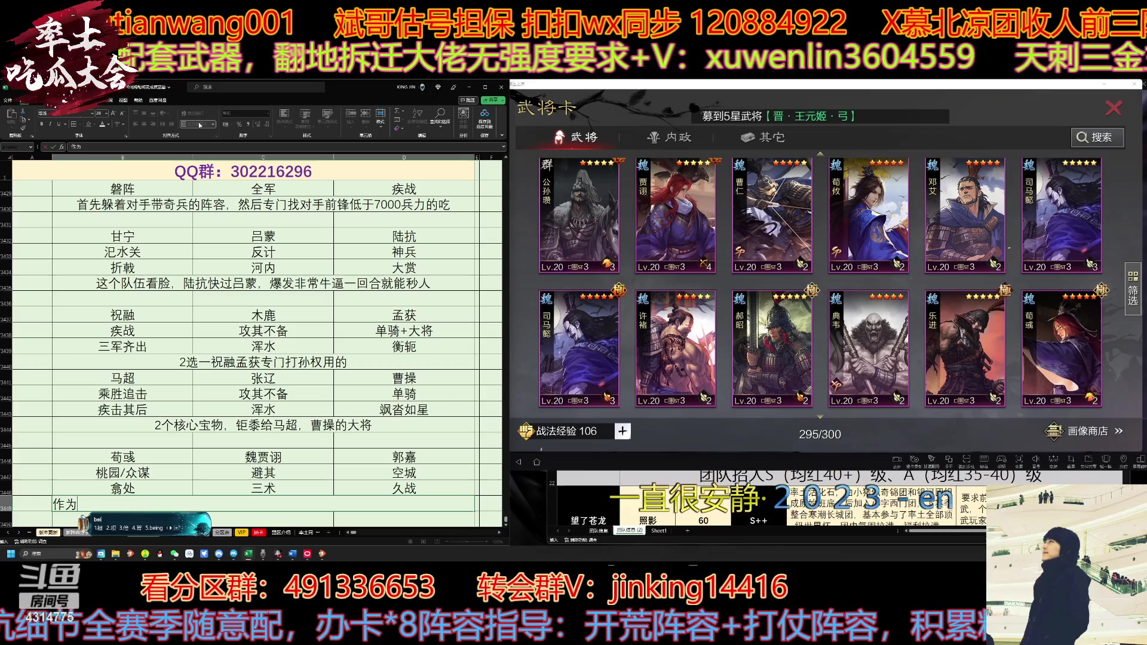Click the Excel title bar search box

(x=256, y=87)
